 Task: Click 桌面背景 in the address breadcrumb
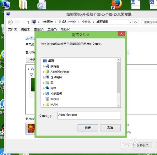[102, 22]
